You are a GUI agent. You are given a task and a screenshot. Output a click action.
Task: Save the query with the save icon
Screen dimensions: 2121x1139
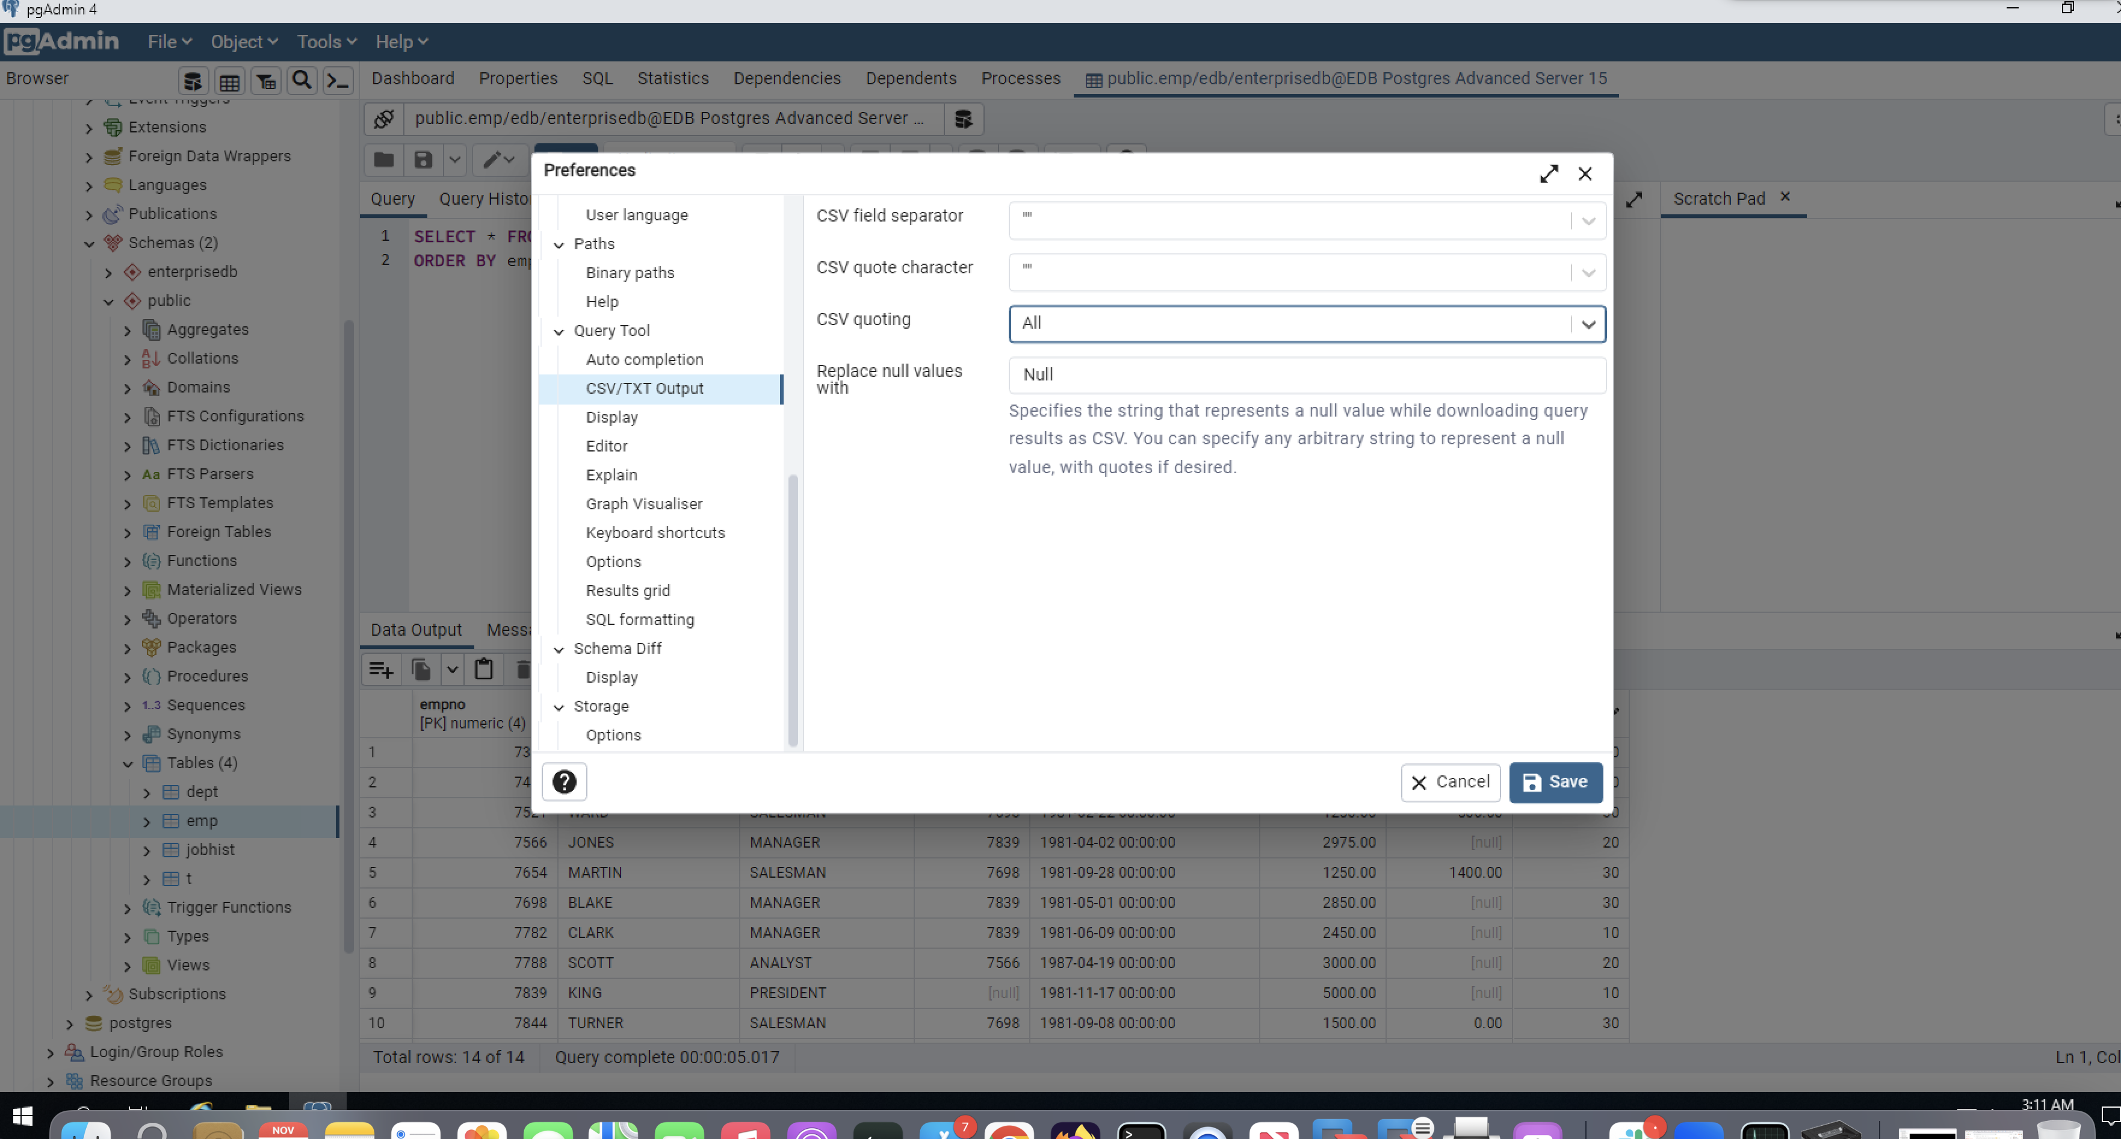pos(423,159)
